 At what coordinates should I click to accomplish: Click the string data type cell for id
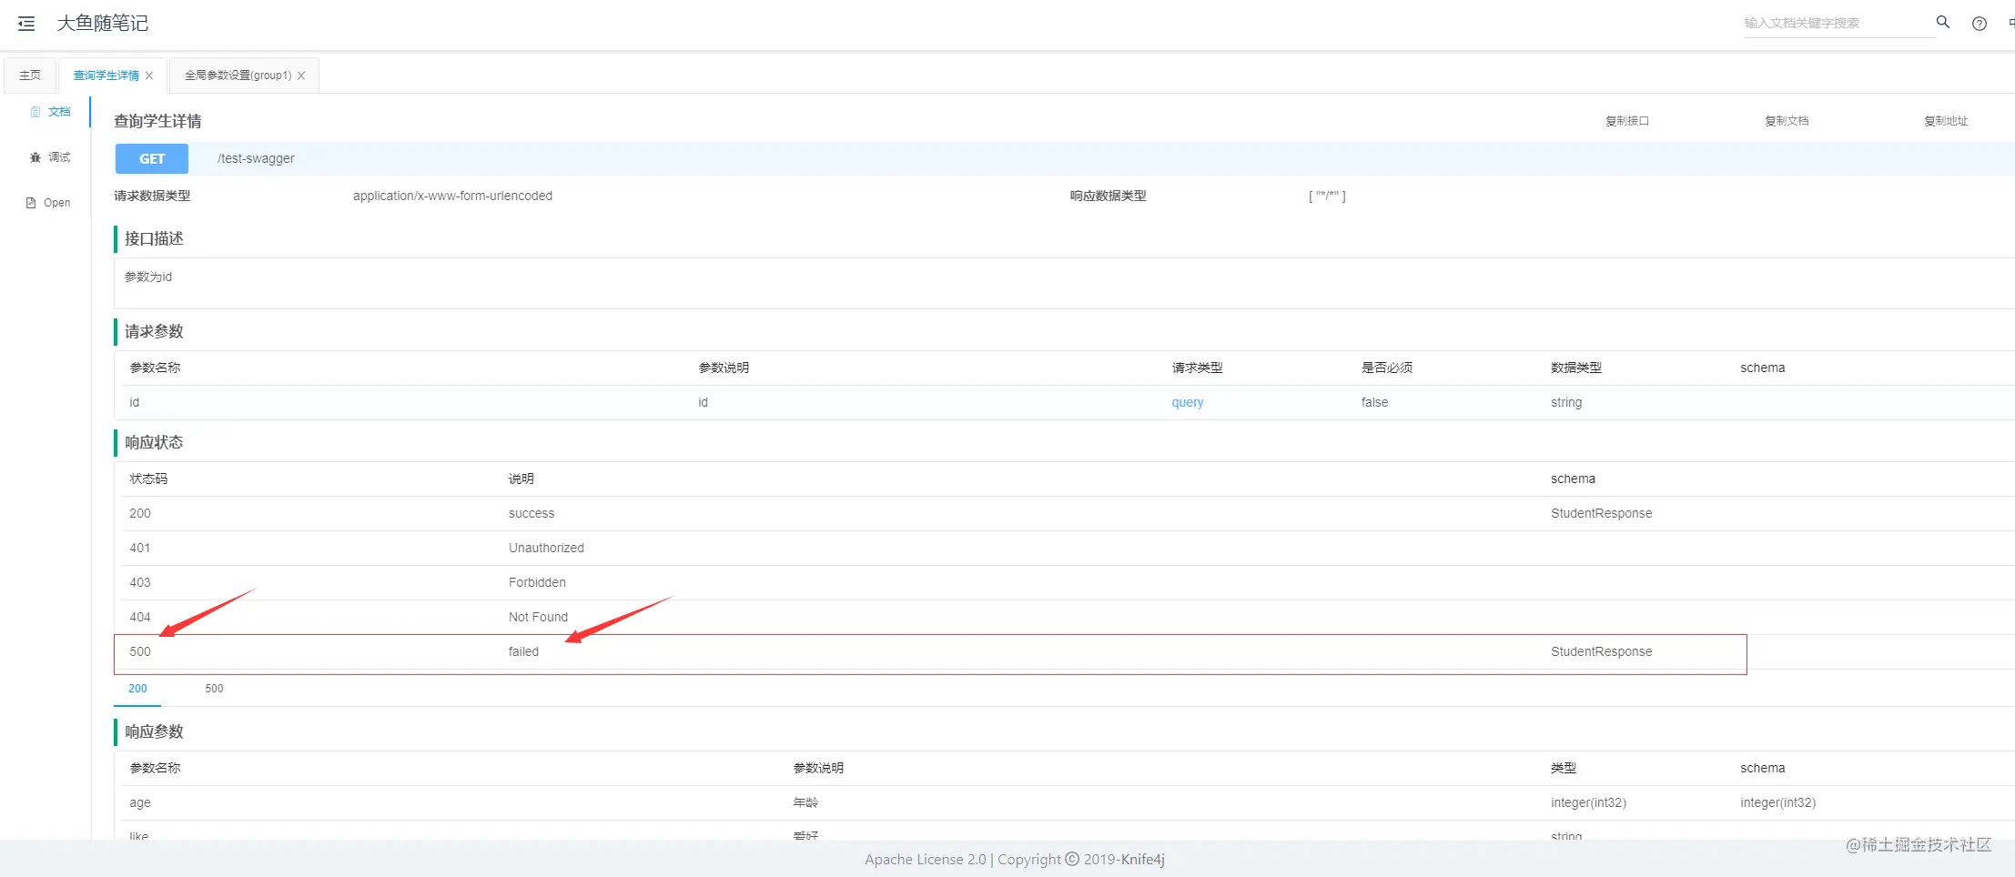point(1566,402)
